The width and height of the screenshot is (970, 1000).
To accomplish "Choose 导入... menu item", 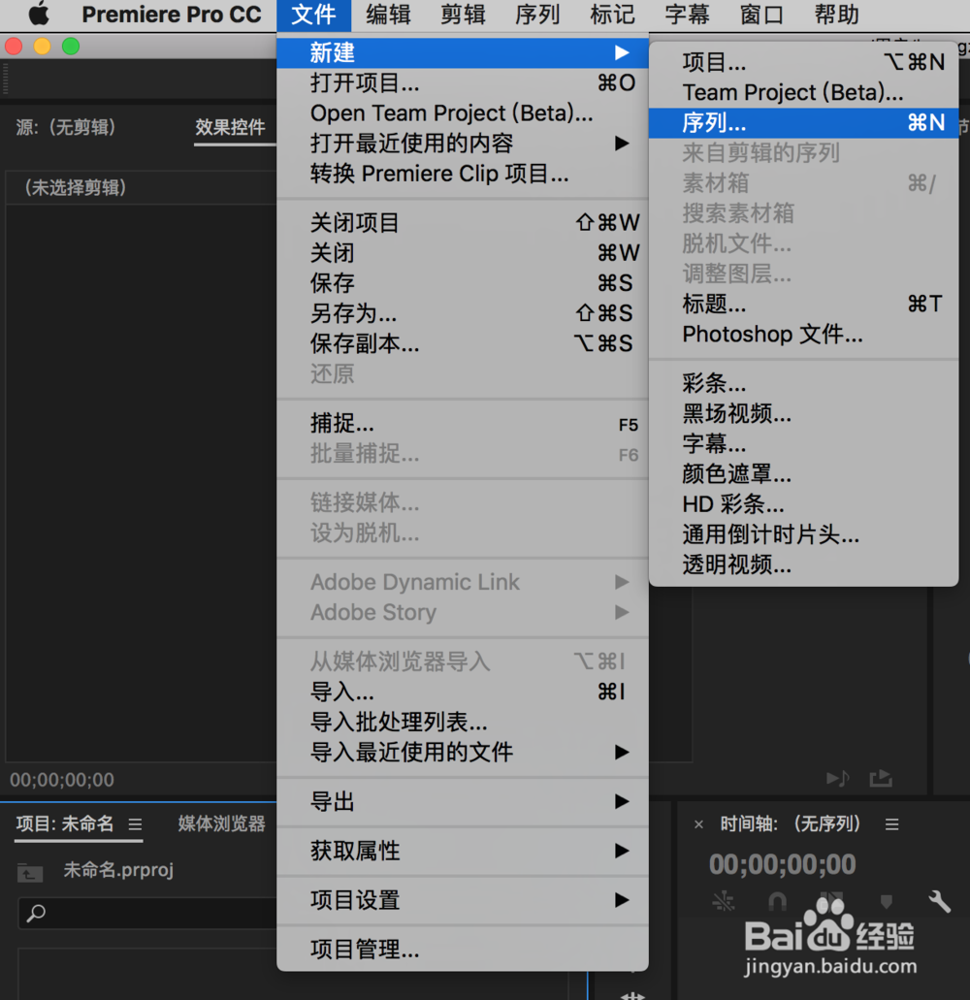I will [463, 692].
